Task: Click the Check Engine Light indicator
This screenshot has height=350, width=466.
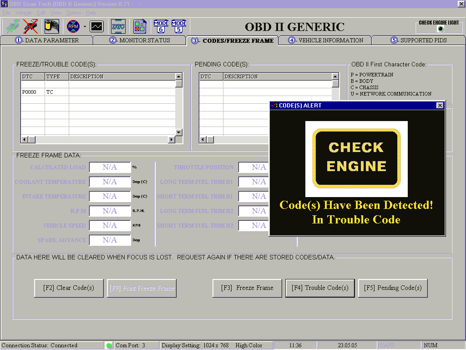Action: [440, 29]
